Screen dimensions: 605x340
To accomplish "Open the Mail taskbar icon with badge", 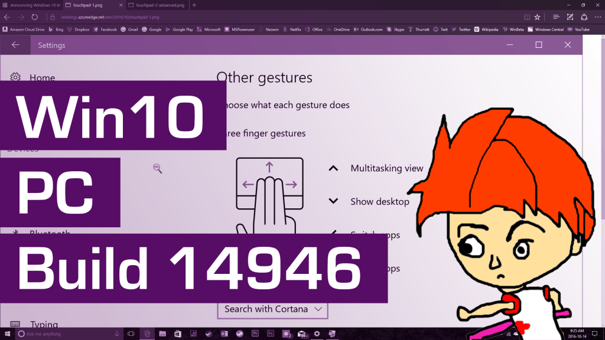I will [302, 334].
